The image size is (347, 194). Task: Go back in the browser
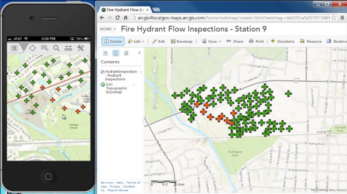coord(102,18)
